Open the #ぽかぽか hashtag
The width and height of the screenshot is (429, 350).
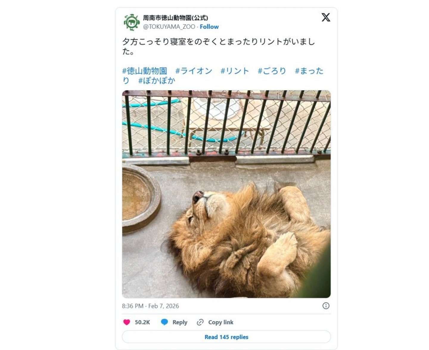coord(157,80)
